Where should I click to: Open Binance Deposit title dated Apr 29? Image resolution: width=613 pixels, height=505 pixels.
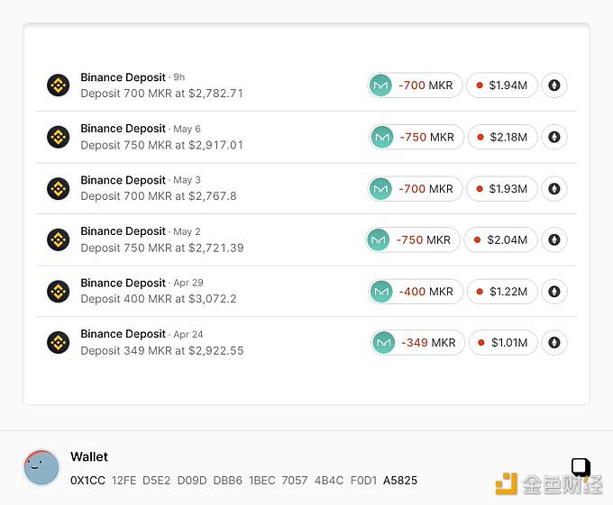(124, 283)
